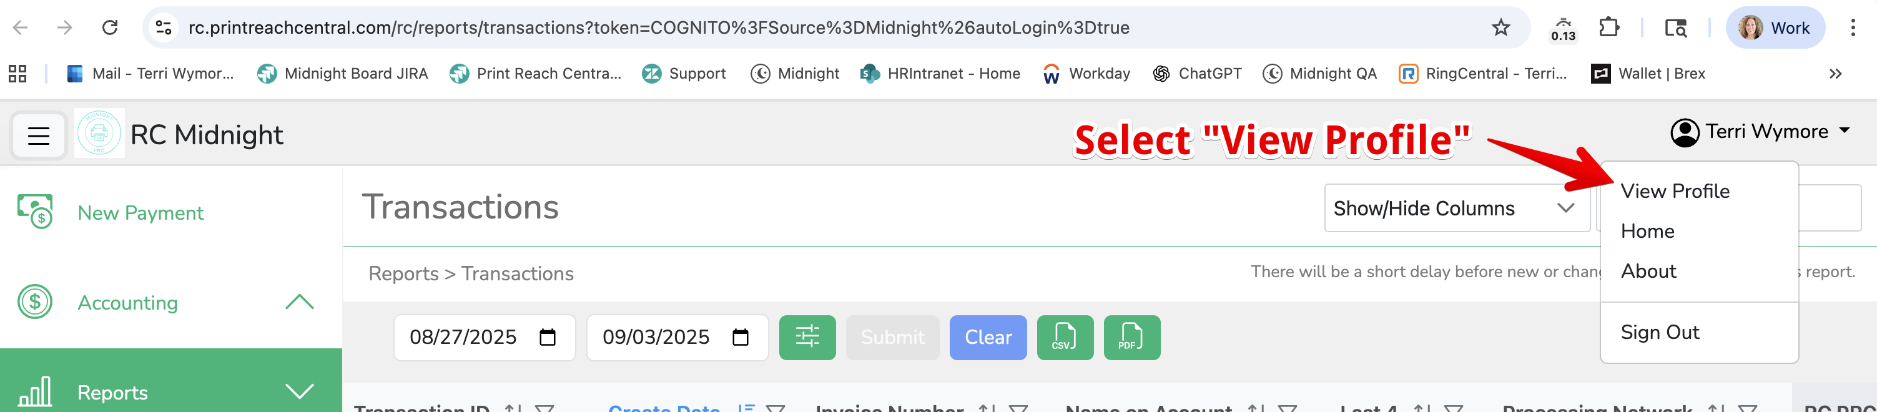The image size is (1877, 412).
Task: Collapse the Accounting sidebar section
Action: click(300, 302)
